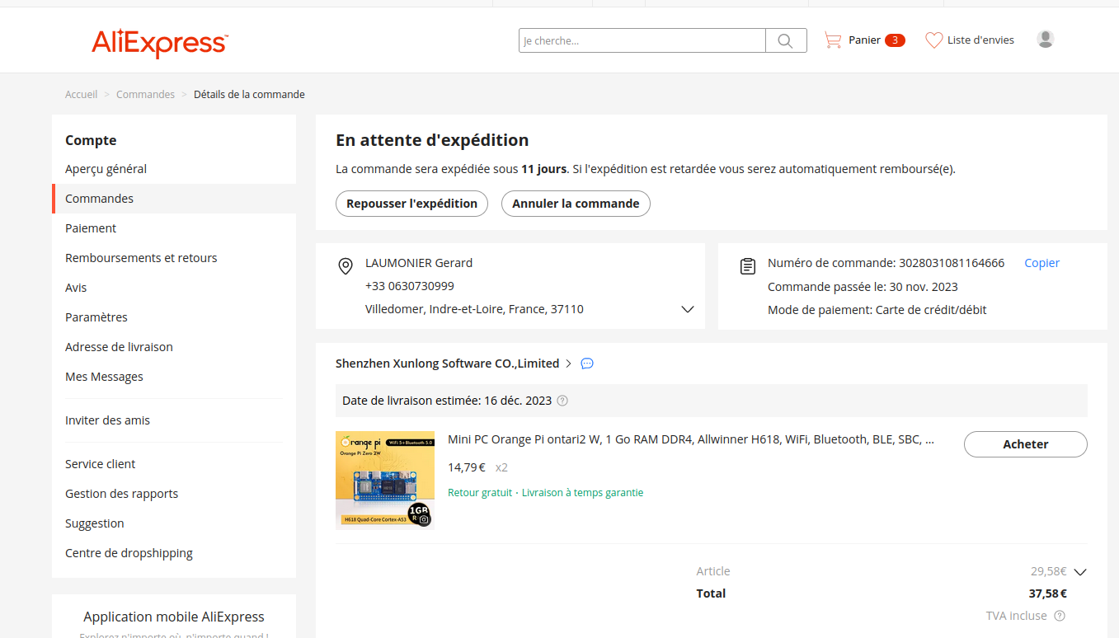
Task: Click the TVA incluse info icon
Action: [x=1060, y=616]
